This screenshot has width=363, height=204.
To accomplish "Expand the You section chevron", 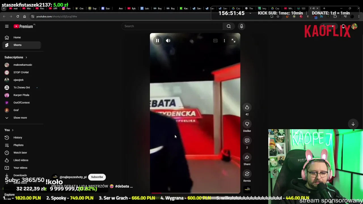I will [12, 130].
